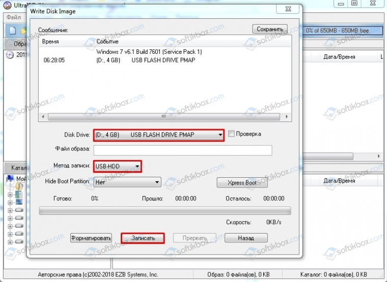Select the first hard drive icon in tree
This screenshot has height=282, width=387.
click(x=19, y=210)
